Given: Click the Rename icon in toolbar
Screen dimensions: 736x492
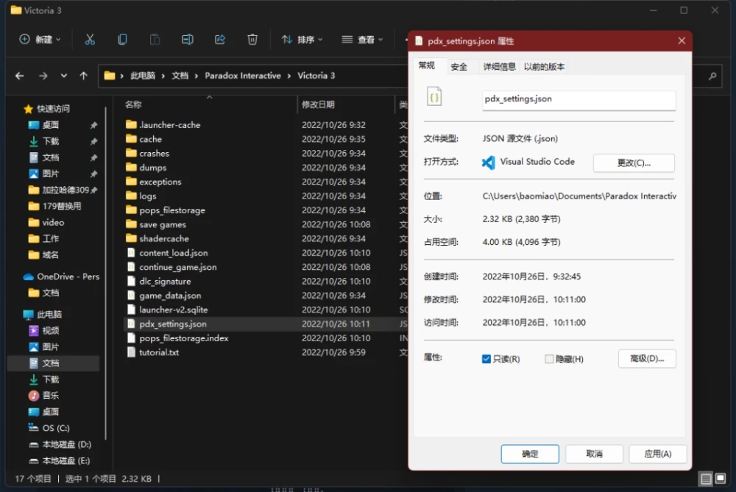Looking at the screenshot, I should click(188, 40).
